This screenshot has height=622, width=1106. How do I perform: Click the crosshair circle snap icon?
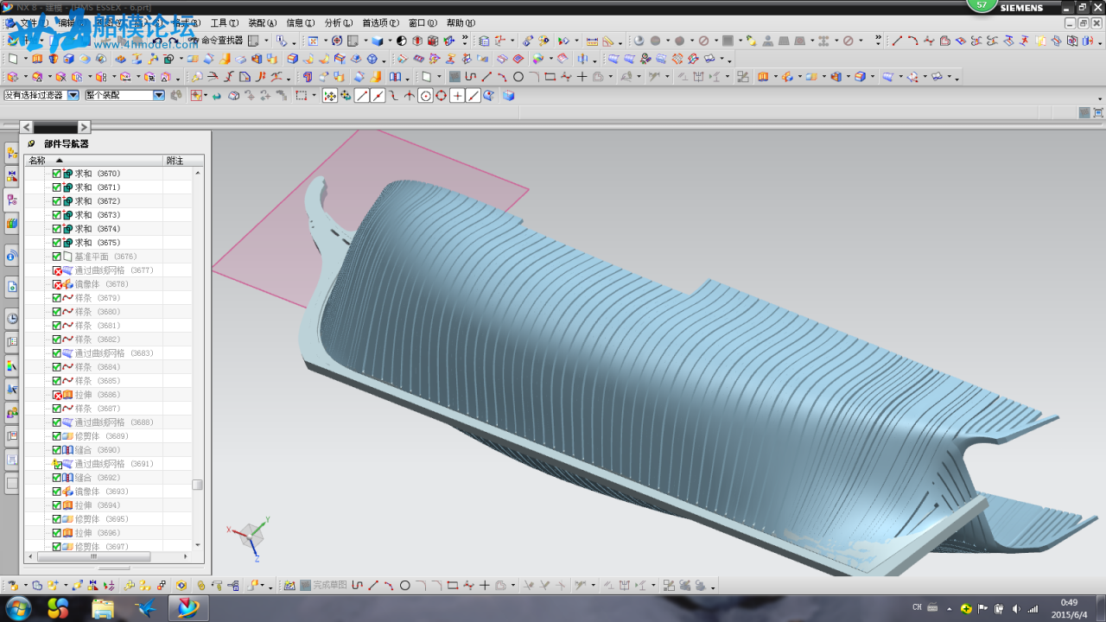pos(441,95)
